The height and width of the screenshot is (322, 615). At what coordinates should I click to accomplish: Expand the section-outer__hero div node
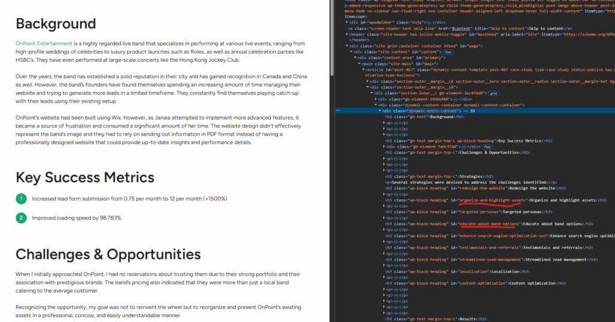368,81
